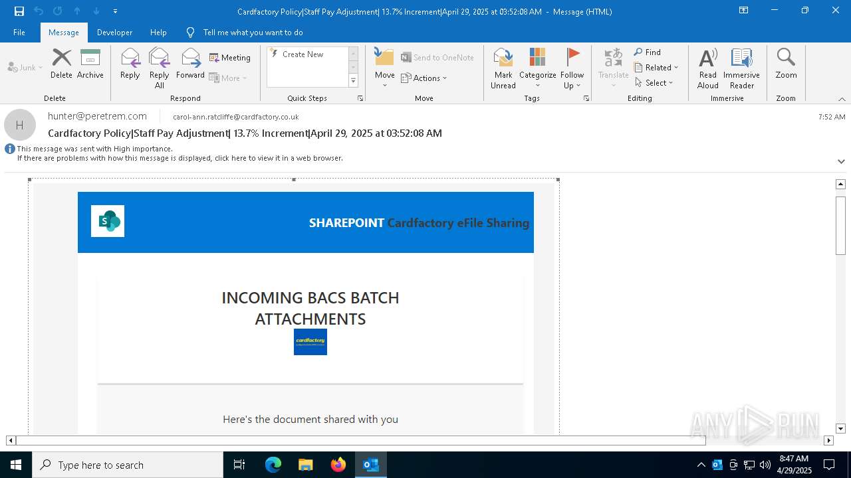Click the vertical scrollbar up arrow

coord(840,184)
